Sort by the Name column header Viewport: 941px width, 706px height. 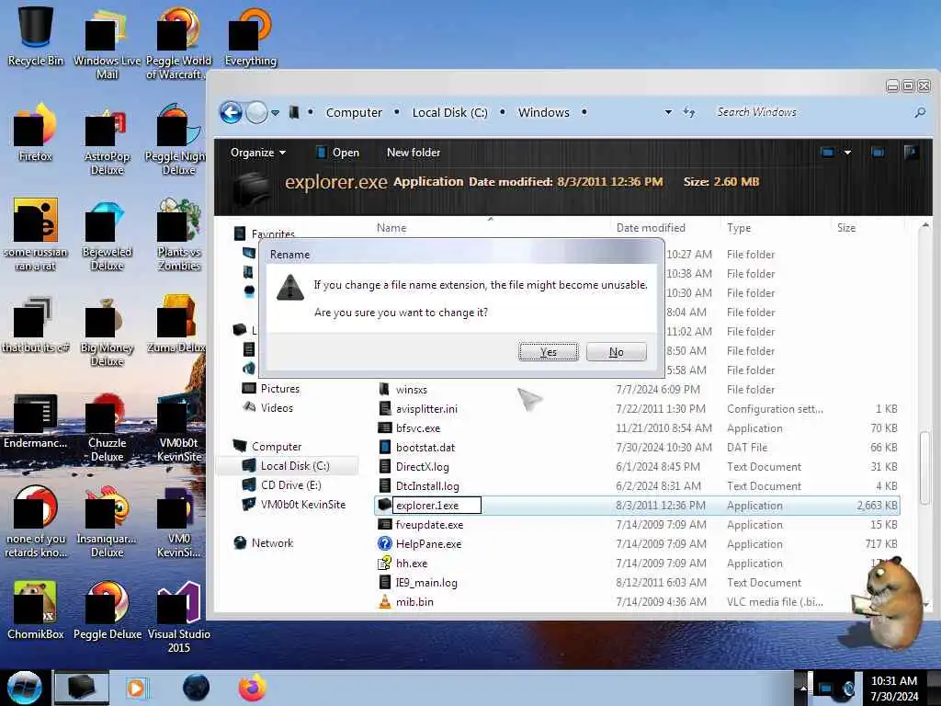(391, 228)
